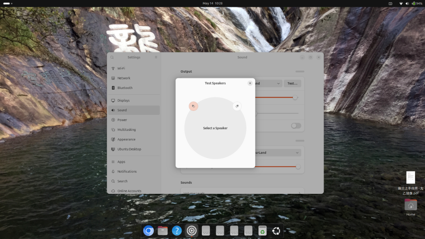Open Appearance settings
Viewport: 425px width, 239px height.
pyautogui.click(x=134, y=140)
